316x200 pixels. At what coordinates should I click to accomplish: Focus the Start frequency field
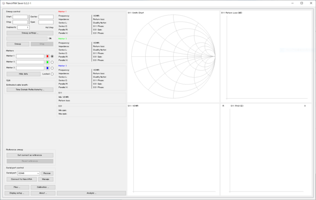point(20,17)
